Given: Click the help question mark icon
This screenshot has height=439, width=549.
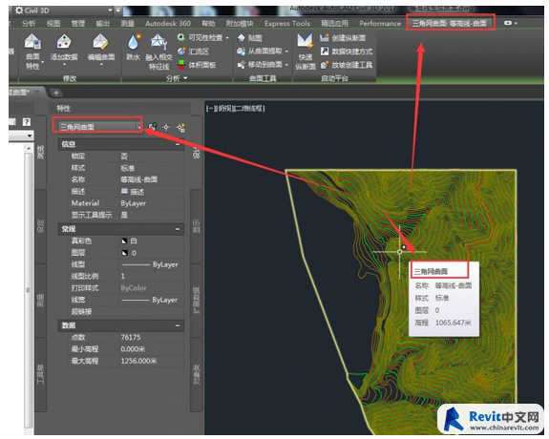Looking at the screenshot, I should click(27, 122).
